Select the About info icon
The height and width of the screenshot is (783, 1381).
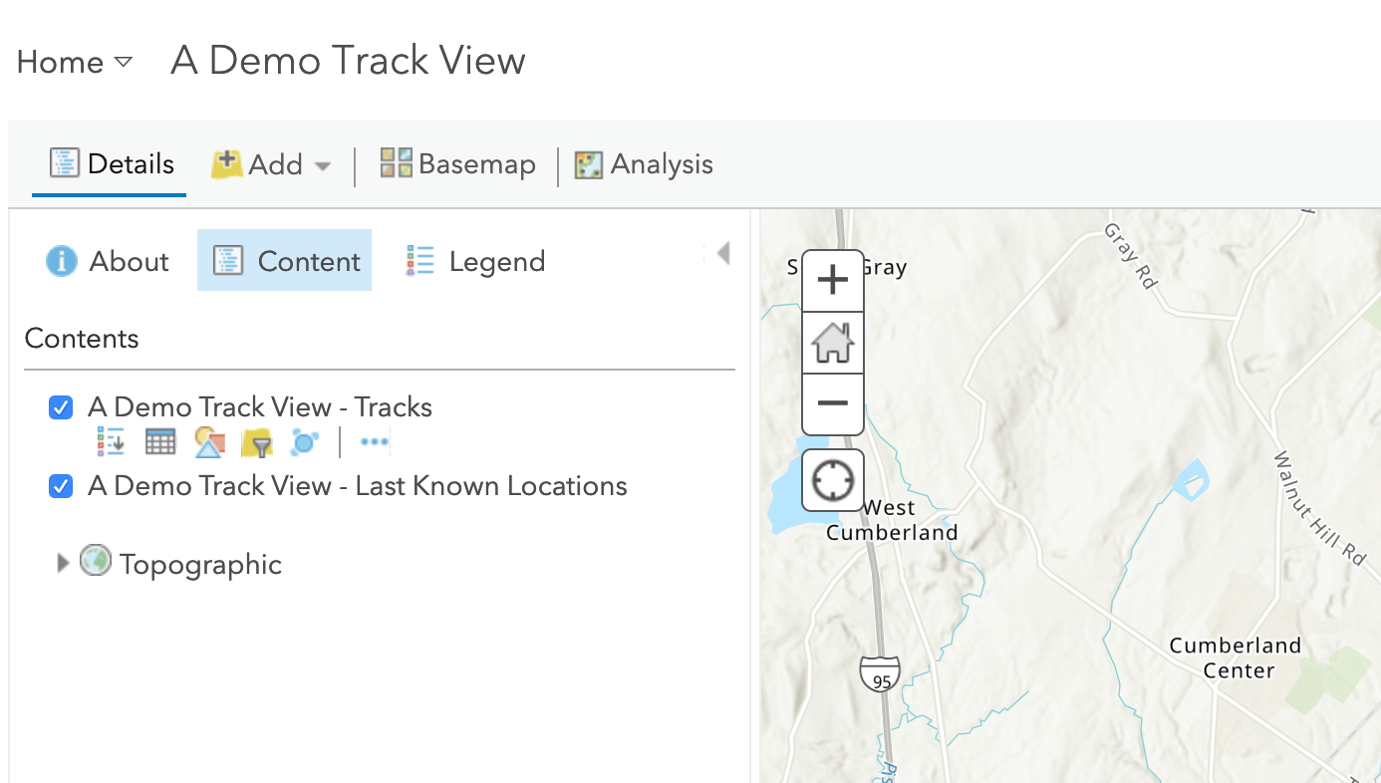[106, 260]
